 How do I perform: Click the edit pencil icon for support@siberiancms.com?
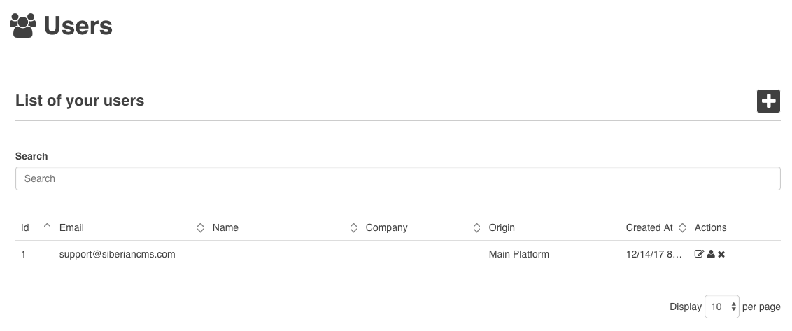pos(699,254)
